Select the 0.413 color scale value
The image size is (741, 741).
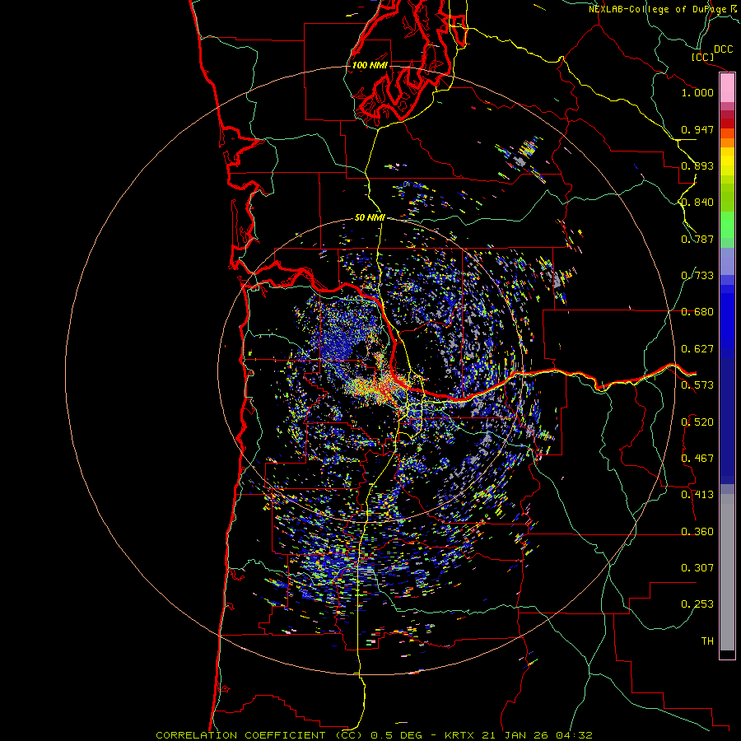click(x=697, y=495)
